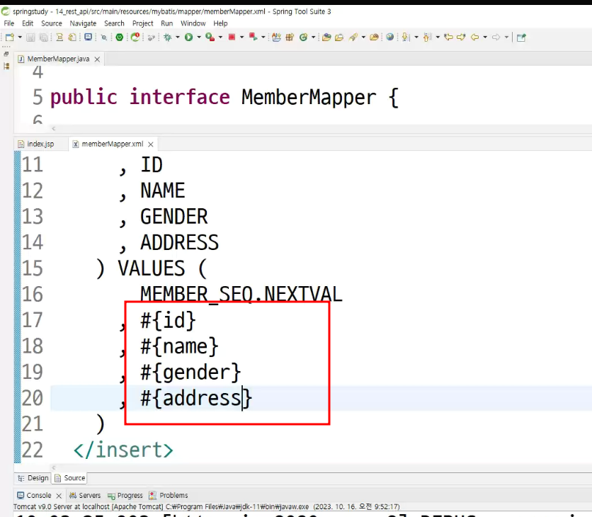Viewport: 592px width, 517px height.
Task: Click the MemberMapper.java horizontal scrollbar left arrow
Action: point(54,128)
